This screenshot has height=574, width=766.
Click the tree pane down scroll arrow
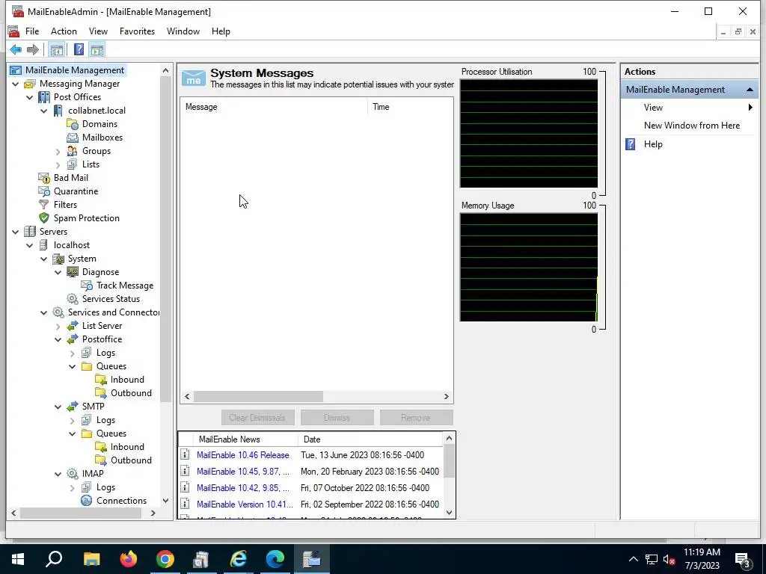click(165, 501)
